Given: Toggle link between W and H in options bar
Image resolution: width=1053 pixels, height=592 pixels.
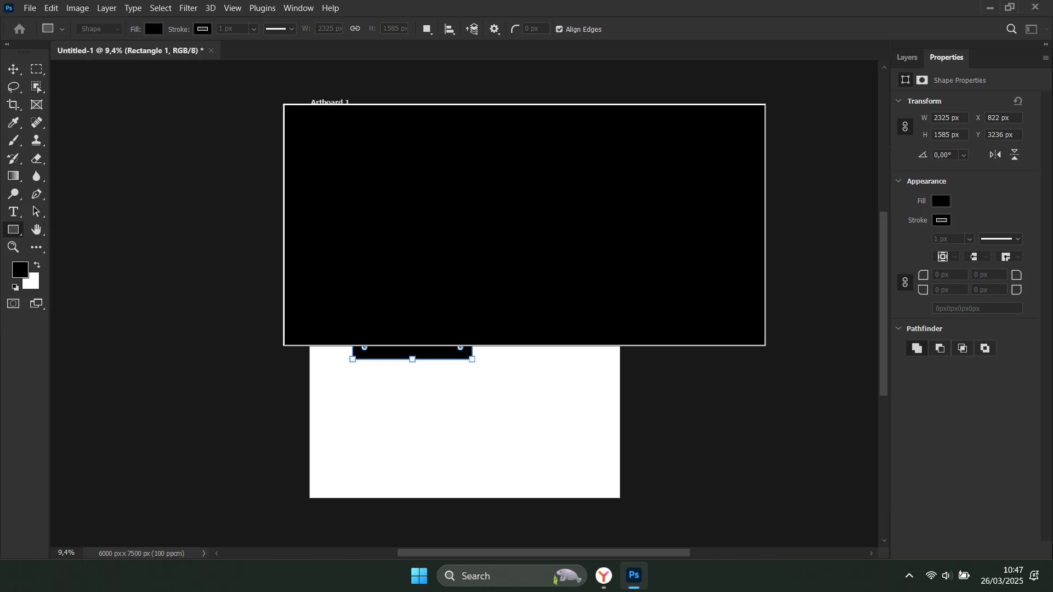Looking at the screenshot, I should [x=355, y=29].
